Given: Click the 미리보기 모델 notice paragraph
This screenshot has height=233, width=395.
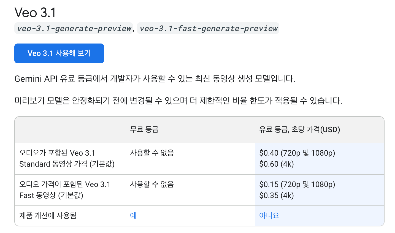Looking at the screenshot, I should [178, 101].
